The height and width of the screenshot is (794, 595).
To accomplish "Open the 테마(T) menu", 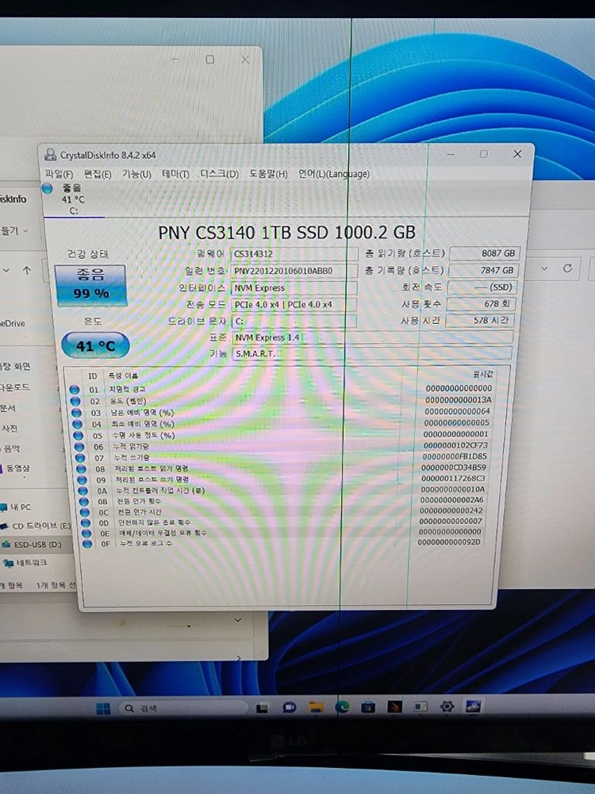I will coord(175,174).
